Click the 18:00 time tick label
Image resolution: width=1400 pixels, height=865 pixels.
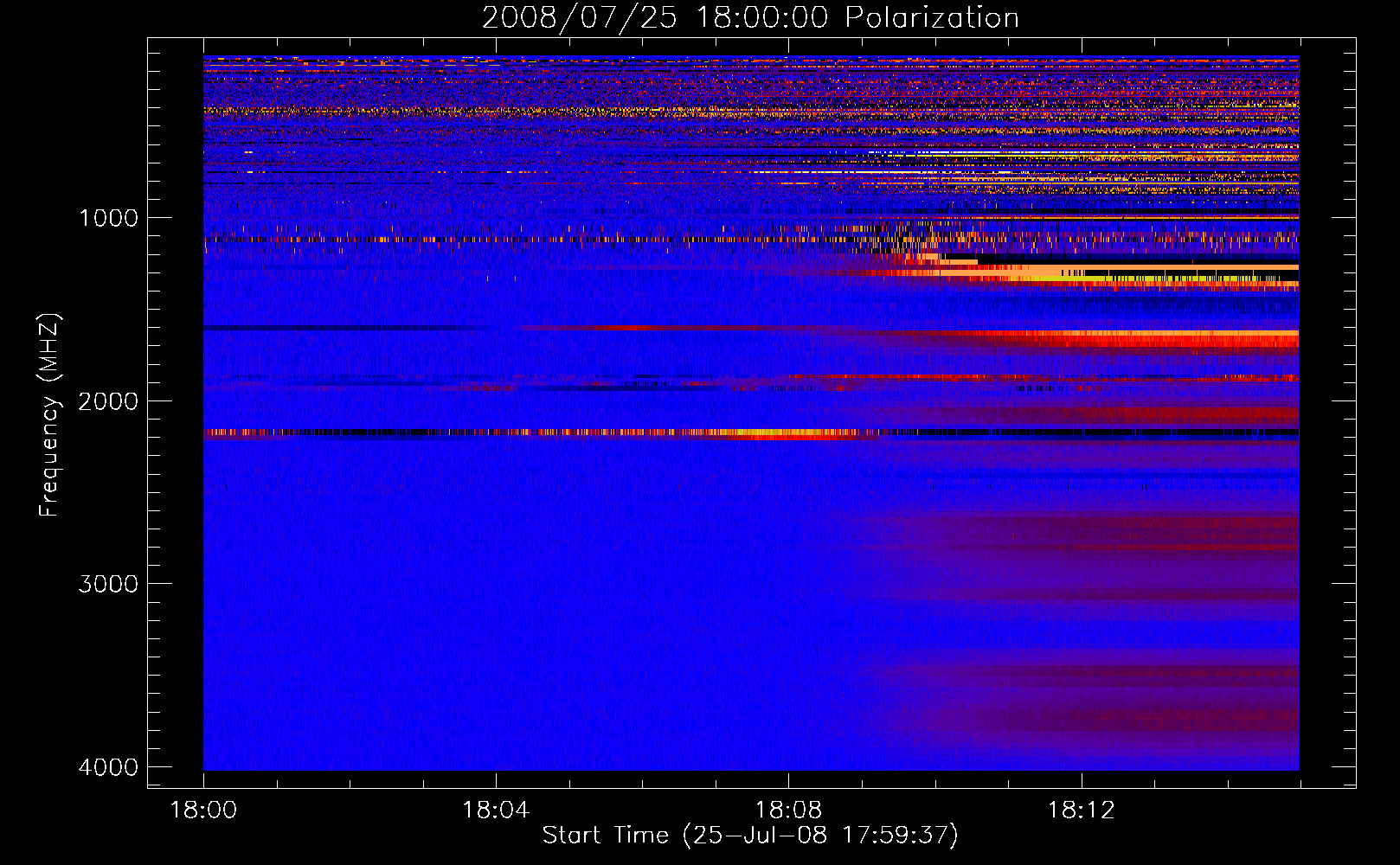coord(203,811)
